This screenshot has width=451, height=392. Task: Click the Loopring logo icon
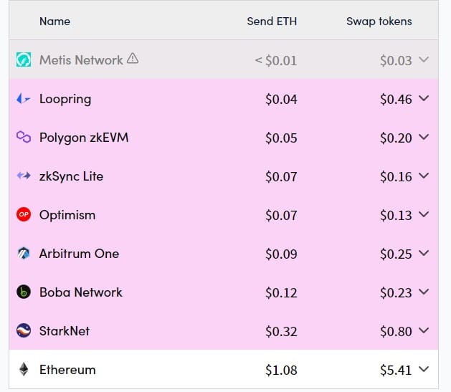[24, 99]
